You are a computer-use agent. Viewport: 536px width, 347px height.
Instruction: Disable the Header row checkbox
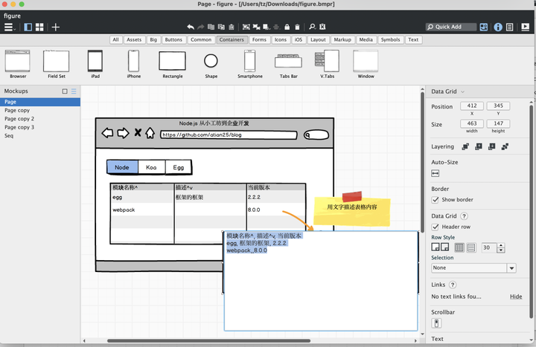(435, 227)
